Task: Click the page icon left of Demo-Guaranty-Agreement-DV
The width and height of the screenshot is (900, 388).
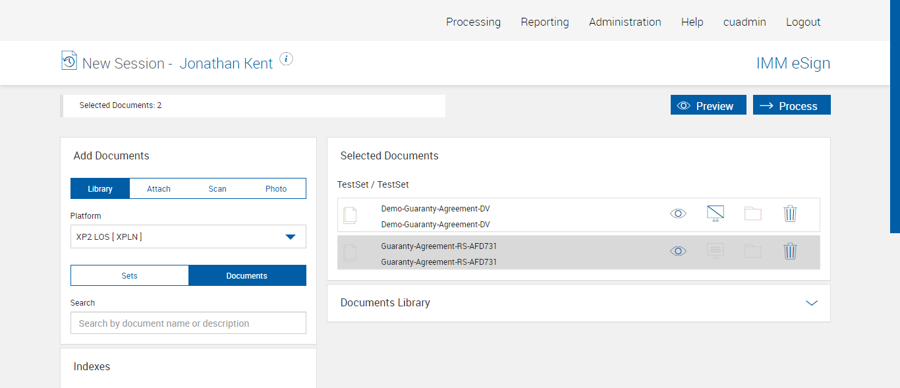Action: click(x=351, y=215)
